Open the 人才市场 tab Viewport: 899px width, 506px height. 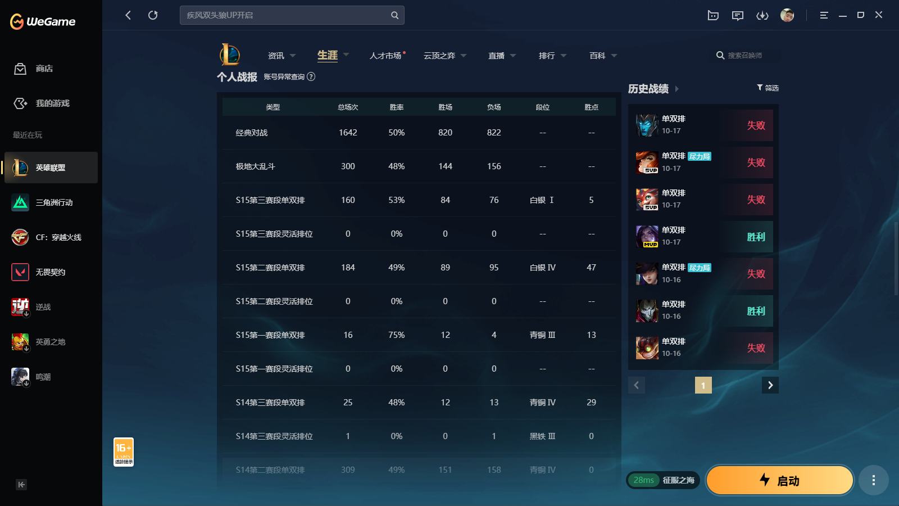[x=385, y=56]
